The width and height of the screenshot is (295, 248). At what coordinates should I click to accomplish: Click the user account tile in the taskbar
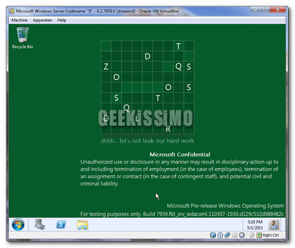pos(274,224)
